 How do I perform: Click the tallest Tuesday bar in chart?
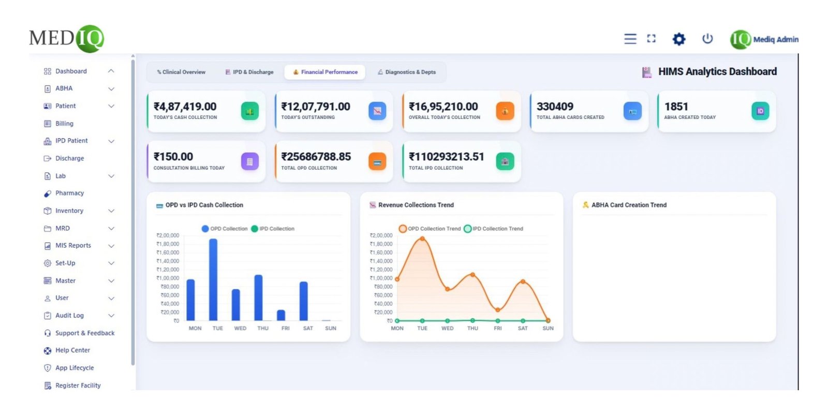213,279
